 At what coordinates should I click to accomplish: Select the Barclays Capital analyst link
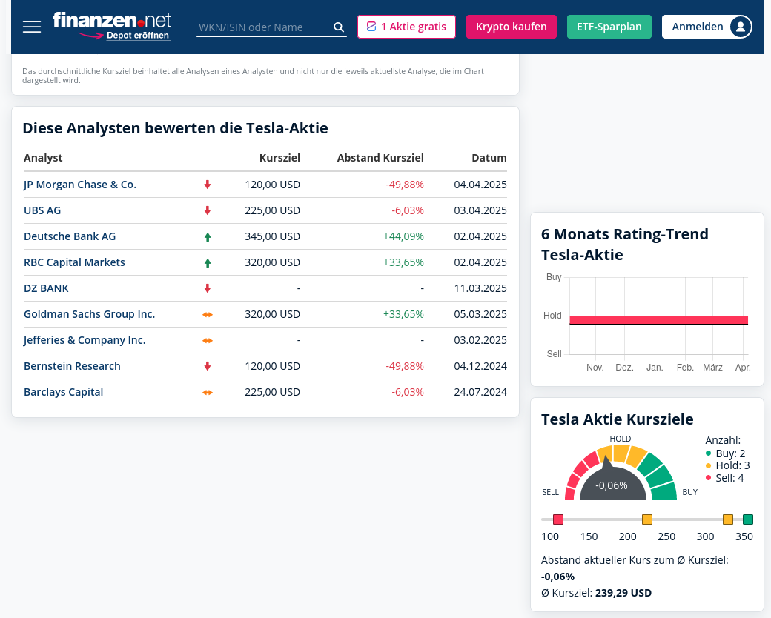click(x=63, y=392)
